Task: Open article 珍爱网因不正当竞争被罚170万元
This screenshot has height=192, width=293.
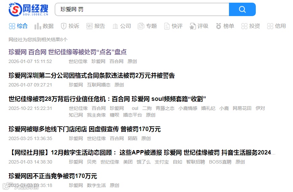Action: tap(53, 176)
